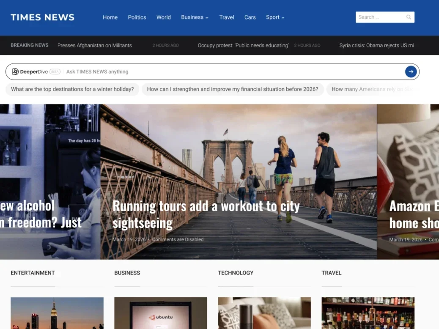Click the TECHNOLOGY section heading

point(236,273)
